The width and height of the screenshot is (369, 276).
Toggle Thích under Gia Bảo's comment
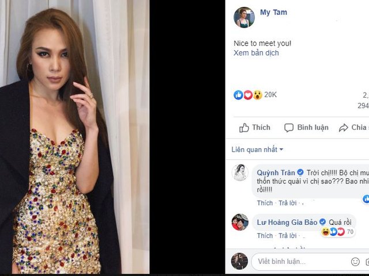(265, 236)
